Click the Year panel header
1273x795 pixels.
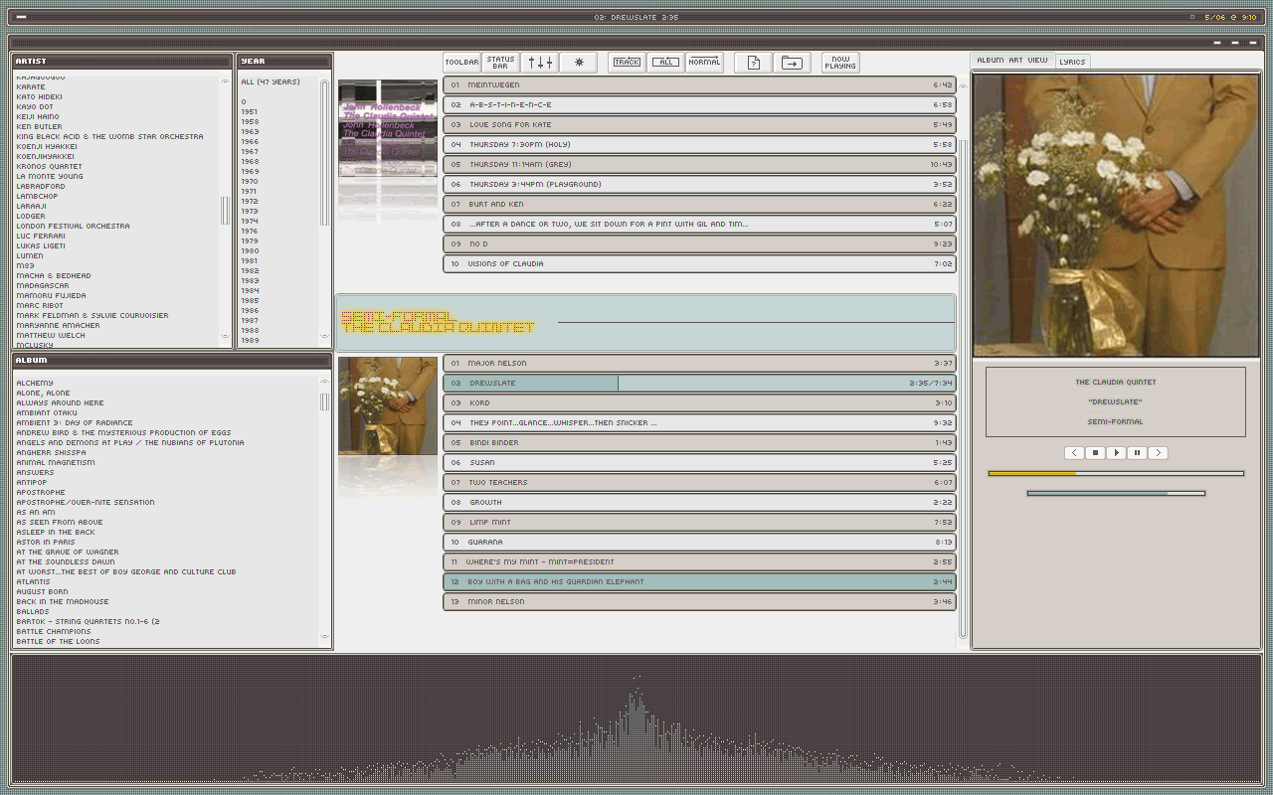point(284,62)
